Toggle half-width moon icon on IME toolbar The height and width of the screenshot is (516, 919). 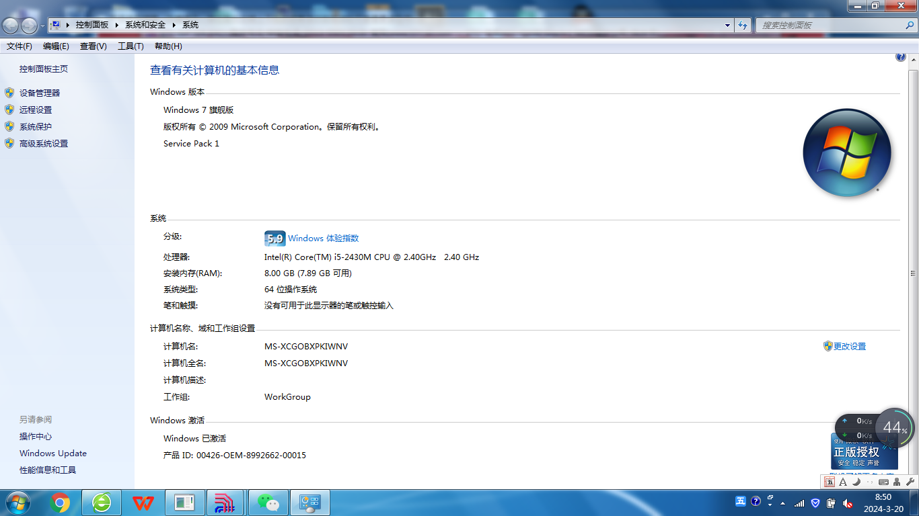tap(856, 482)
